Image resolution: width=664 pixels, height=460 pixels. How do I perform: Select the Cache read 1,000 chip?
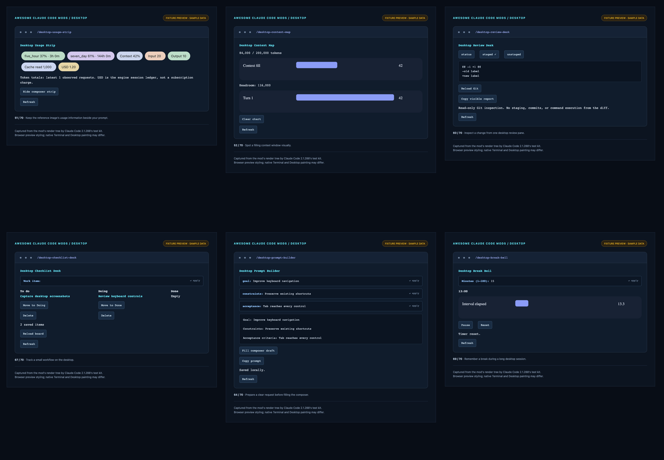pyautogui.click(x=39, y=67)
